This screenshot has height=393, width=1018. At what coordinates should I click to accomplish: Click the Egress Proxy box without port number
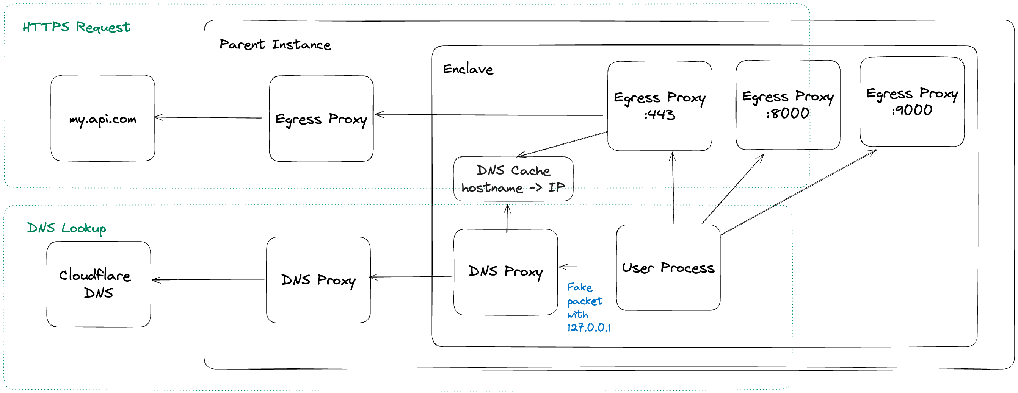[x=321, y=119]
